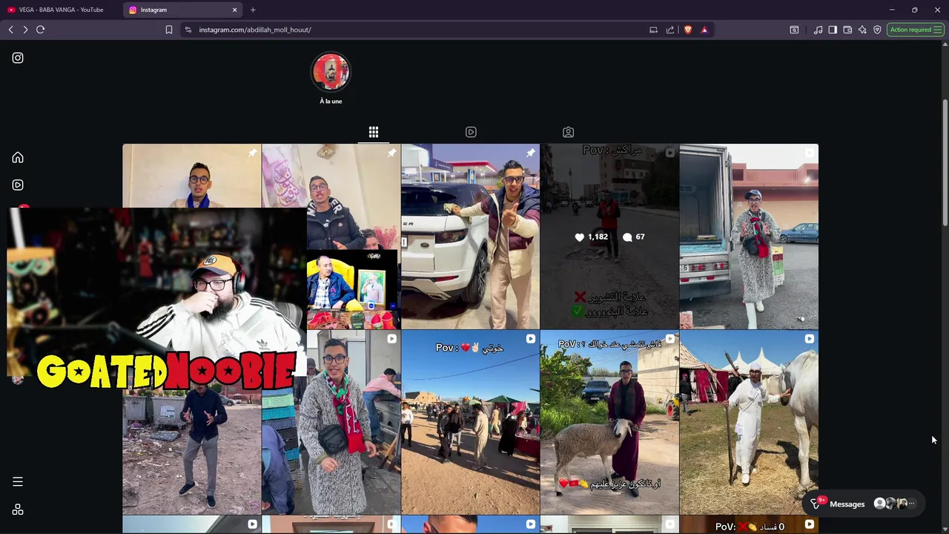Click the 'À la une' highlight label

pos(331,101)
